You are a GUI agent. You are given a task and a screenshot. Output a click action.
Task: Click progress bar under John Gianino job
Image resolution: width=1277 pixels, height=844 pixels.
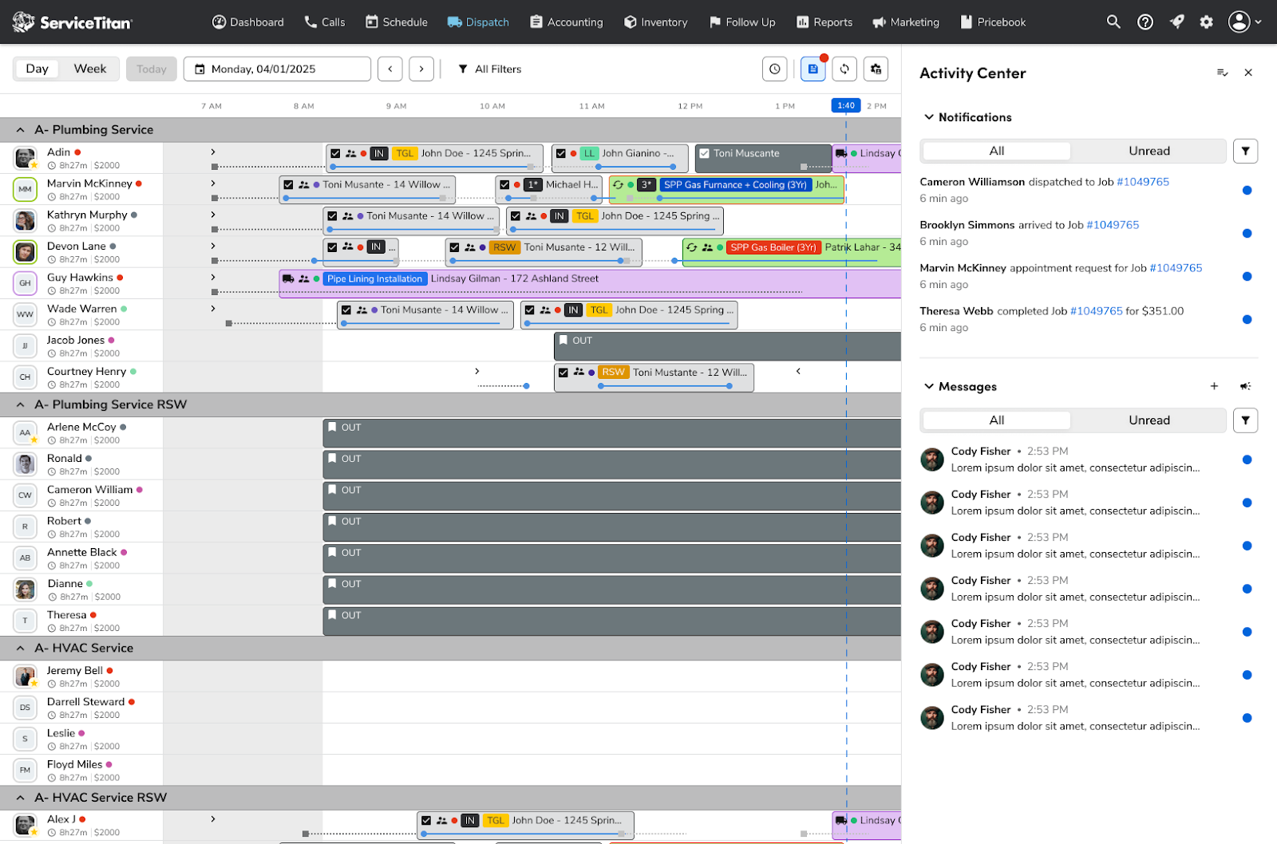coord(635,167)
